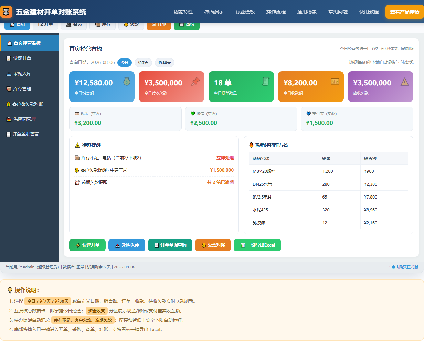
Task: Click the query date 2026-08-06
Action: 103,63
